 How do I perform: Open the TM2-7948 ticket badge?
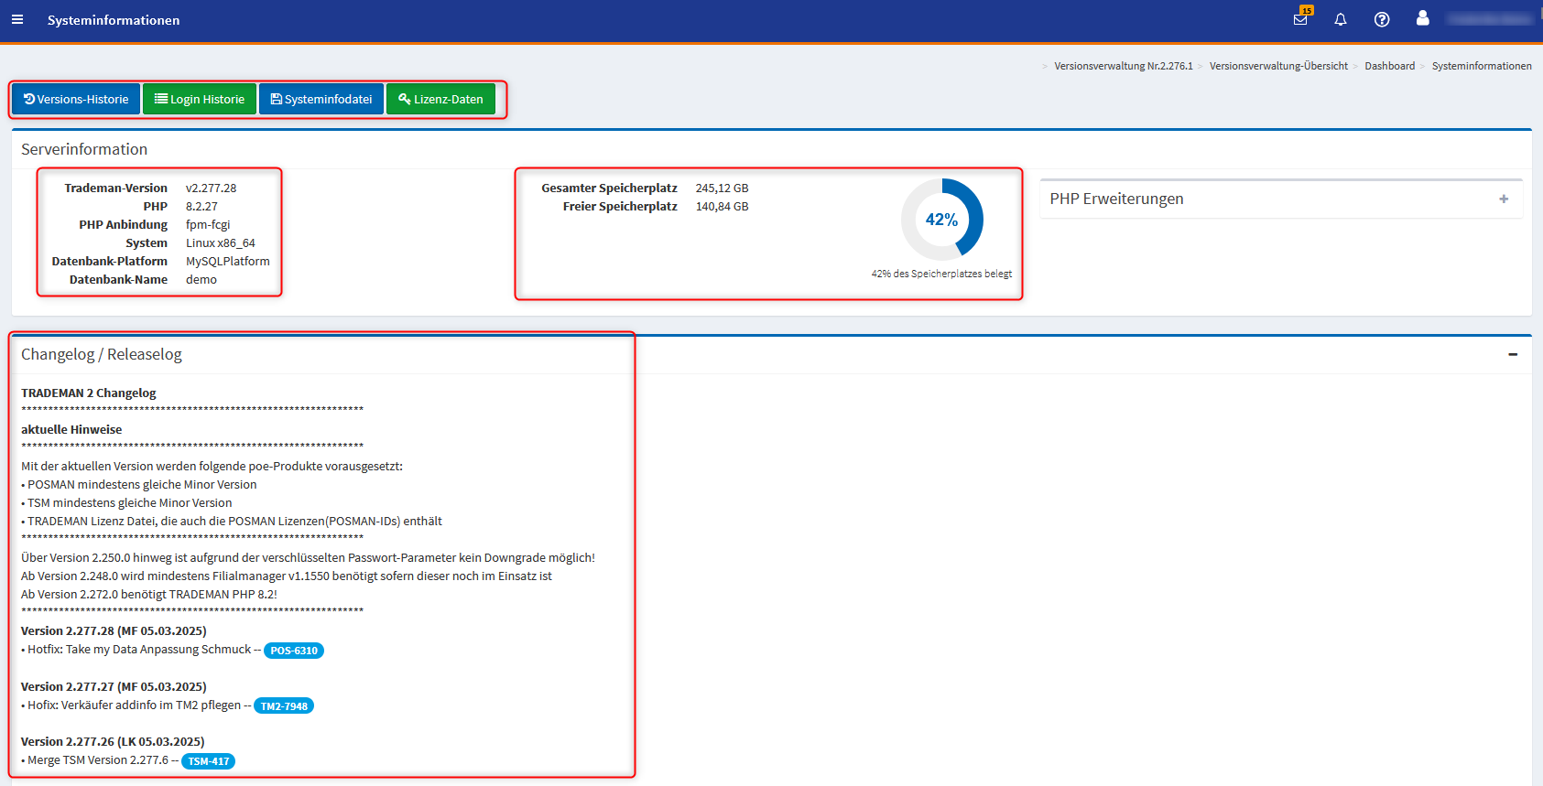[284, 706]
